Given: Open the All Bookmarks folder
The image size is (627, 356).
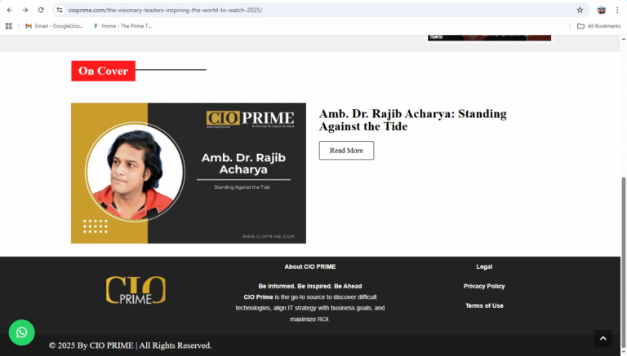Looking at the screenshot, I should click(598, 26).
